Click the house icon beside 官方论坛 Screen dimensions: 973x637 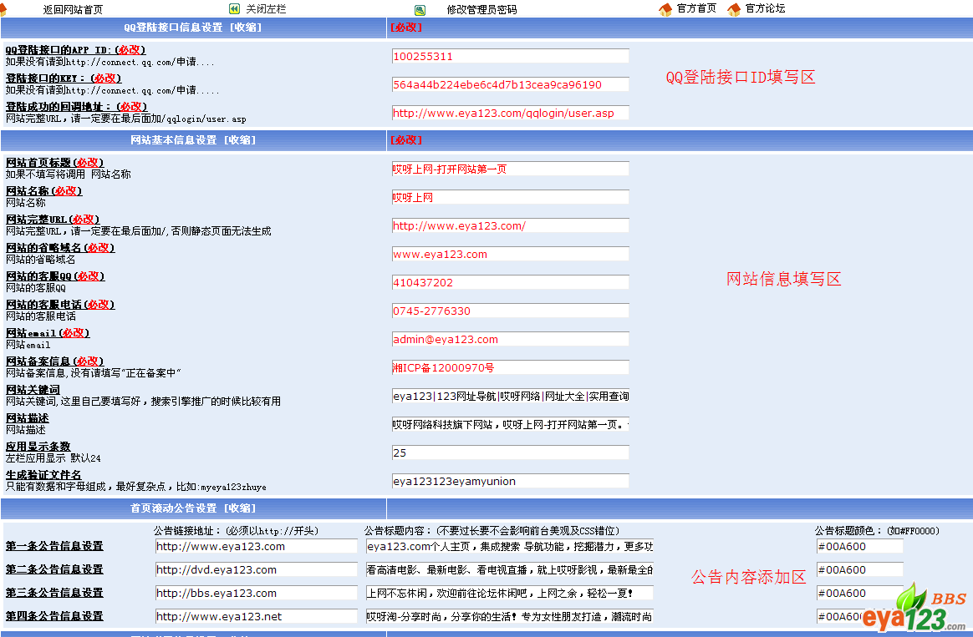[734, 9]
